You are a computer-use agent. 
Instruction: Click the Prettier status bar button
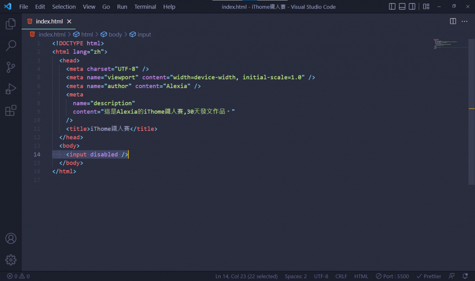point(429,276)
